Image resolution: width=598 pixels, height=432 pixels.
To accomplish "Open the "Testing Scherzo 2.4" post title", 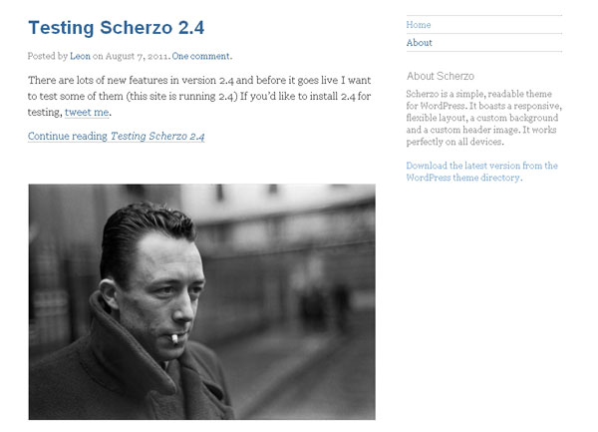I will tap(124, 27).
